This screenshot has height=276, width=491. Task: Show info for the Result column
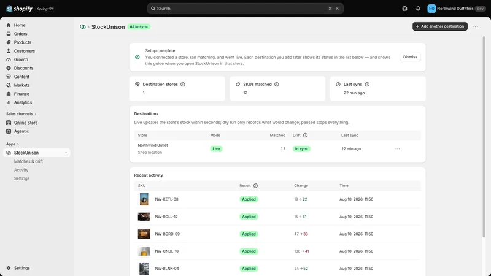255,186
